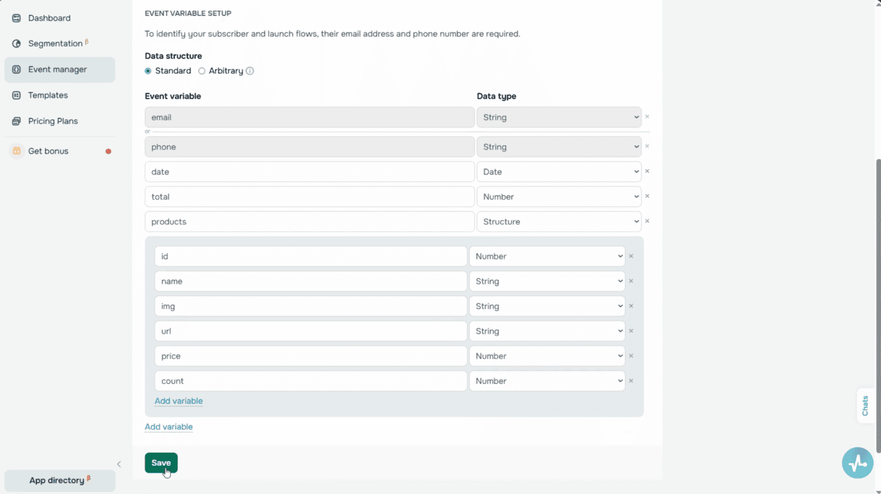Open Get bonus in the sidebar

(60, 151)
